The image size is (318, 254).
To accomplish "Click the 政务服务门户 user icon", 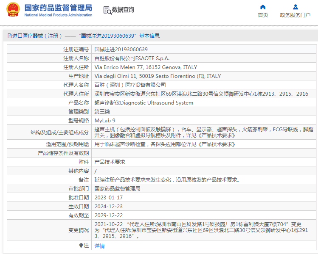I will 295,7.
